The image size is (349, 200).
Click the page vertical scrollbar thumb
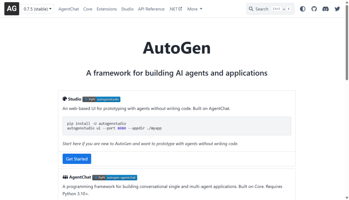347,42
